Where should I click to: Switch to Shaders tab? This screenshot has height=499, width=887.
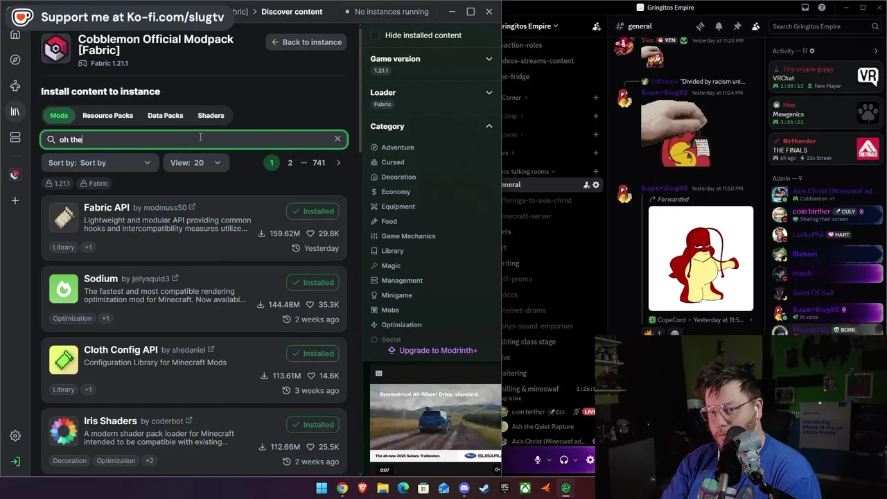coord(211,116)
